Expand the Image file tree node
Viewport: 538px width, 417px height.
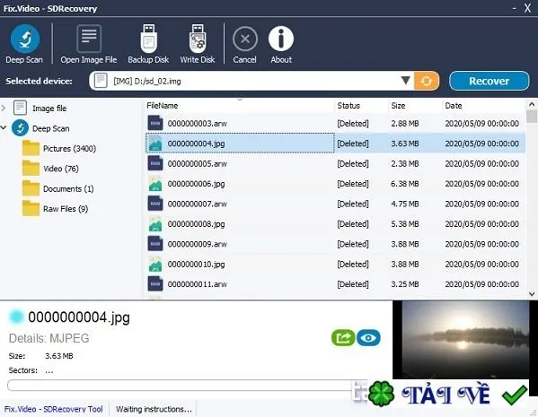pos(4,109)
